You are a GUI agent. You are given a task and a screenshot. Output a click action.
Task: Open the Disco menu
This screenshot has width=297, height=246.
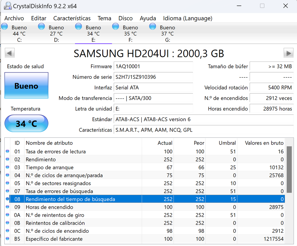click(x=125, y=18)
